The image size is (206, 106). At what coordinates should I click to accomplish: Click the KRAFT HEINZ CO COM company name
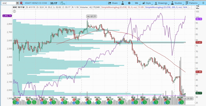click(36, 3)
